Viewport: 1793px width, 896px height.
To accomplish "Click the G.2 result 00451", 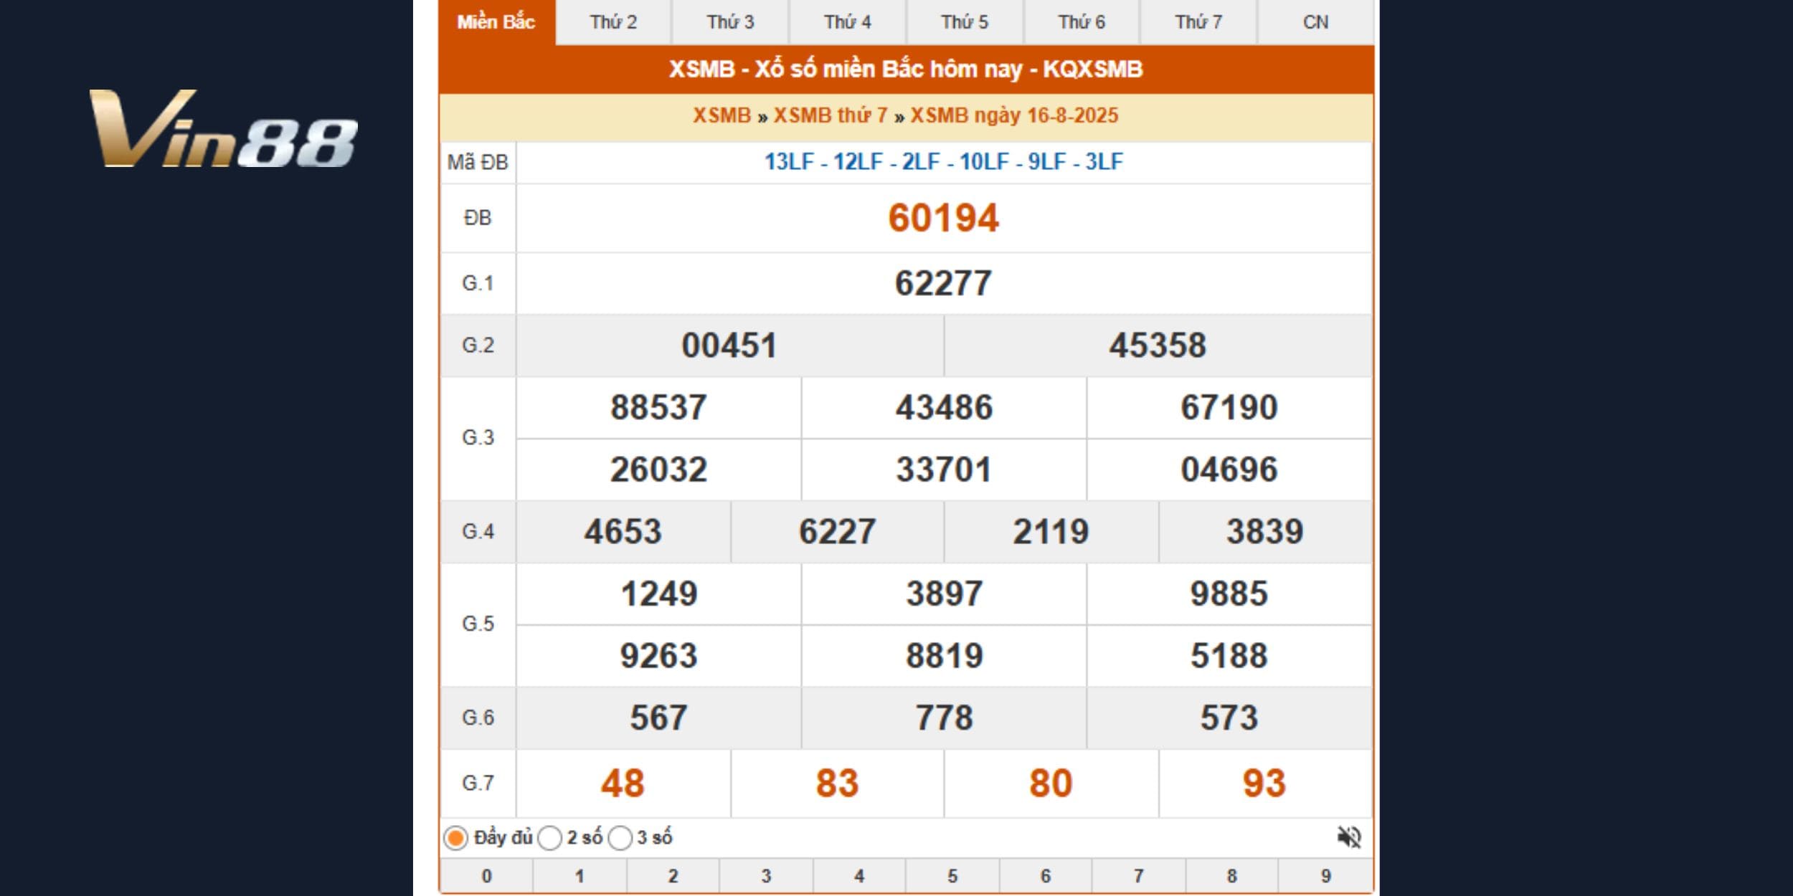I will 729,345.
